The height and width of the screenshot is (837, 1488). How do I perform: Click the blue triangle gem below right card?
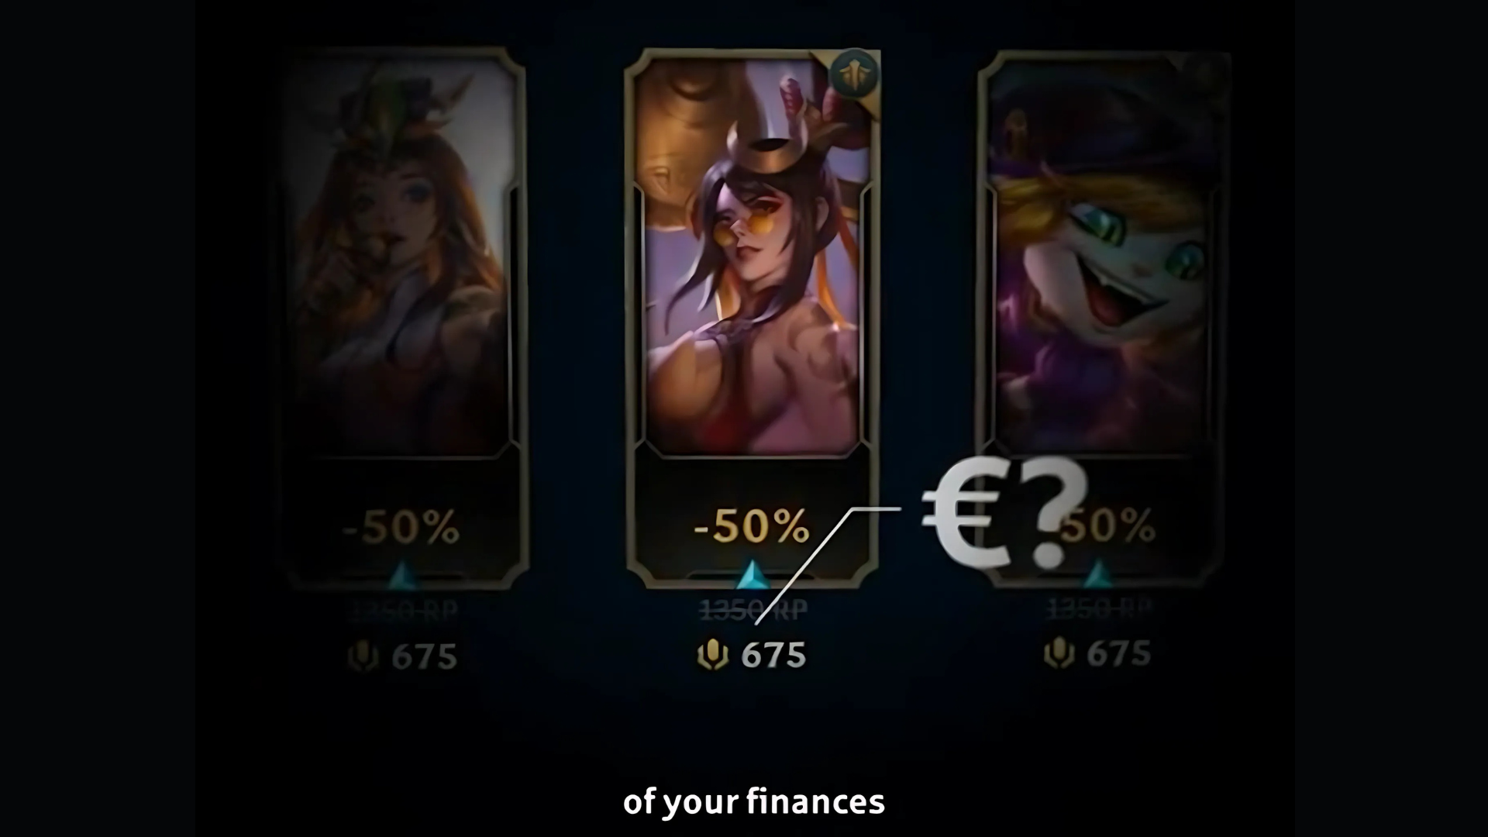point(1097,575)
